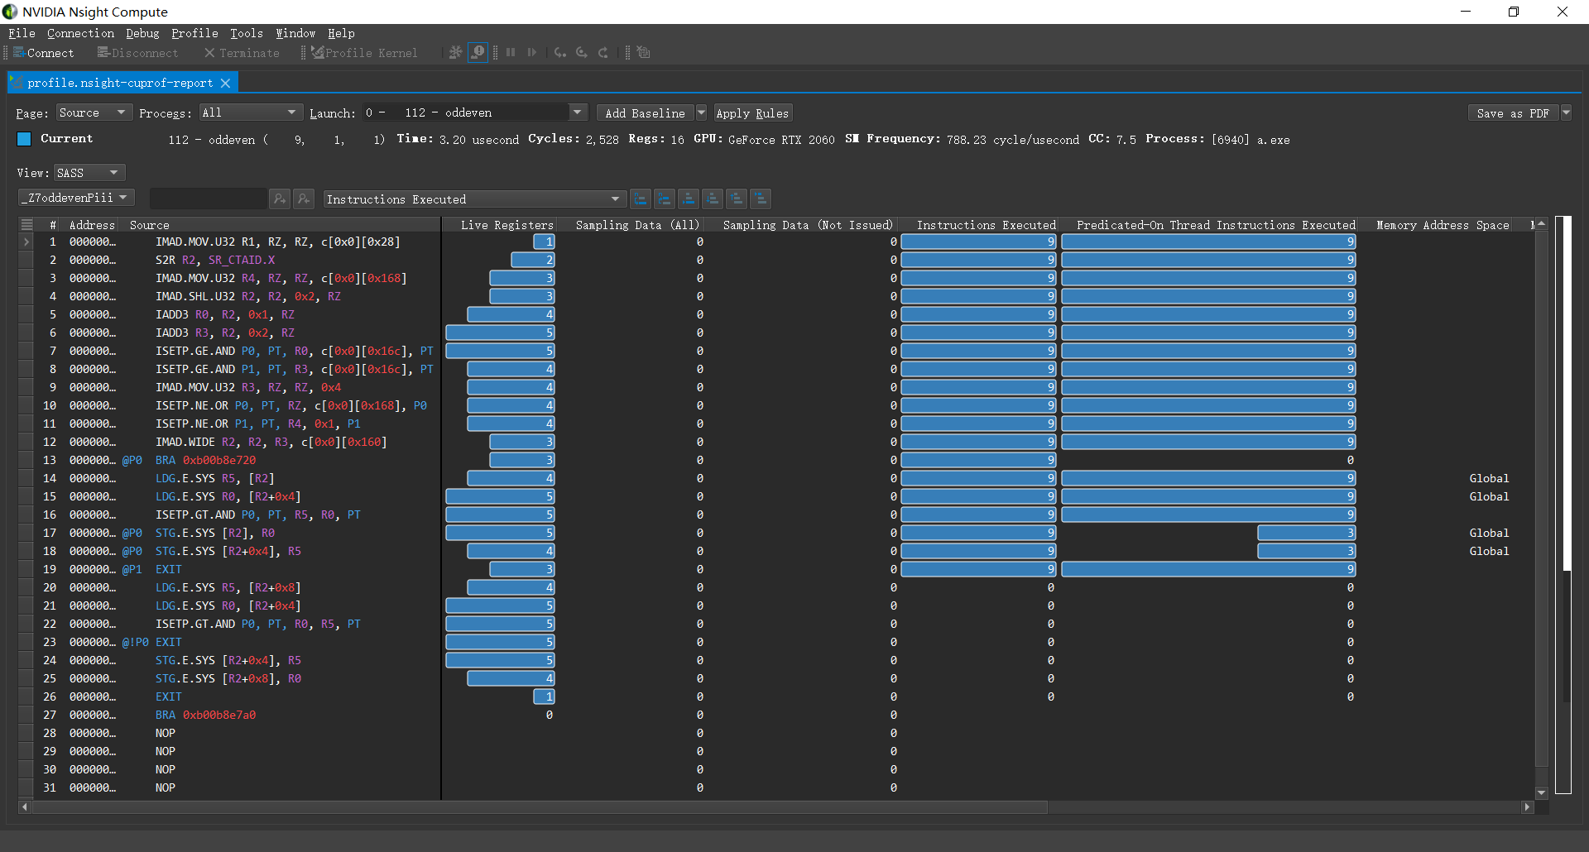Open the _Z7oddevenPiii function dropdown

point(75,198)
